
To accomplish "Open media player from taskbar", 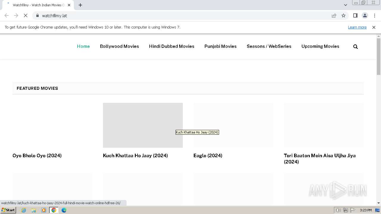I will click(44, 210).
